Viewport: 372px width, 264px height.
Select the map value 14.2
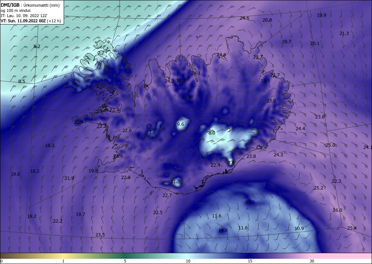pyautogui.click(x=187, y=97)
